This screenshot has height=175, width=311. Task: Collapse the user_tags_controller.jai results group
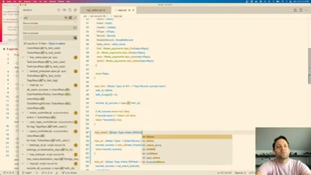click(23, 122)
